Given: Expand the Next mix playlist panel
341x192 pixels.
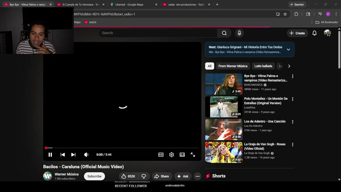Looking at the screenshot, I should (288, 49).
